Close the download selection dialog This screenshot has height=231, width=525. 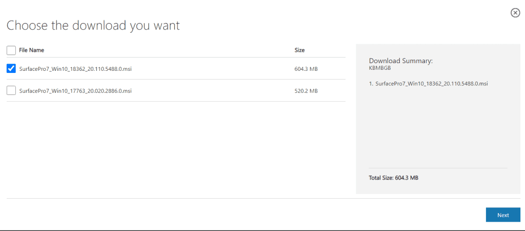pyautogui.click(x=515, y=13)
